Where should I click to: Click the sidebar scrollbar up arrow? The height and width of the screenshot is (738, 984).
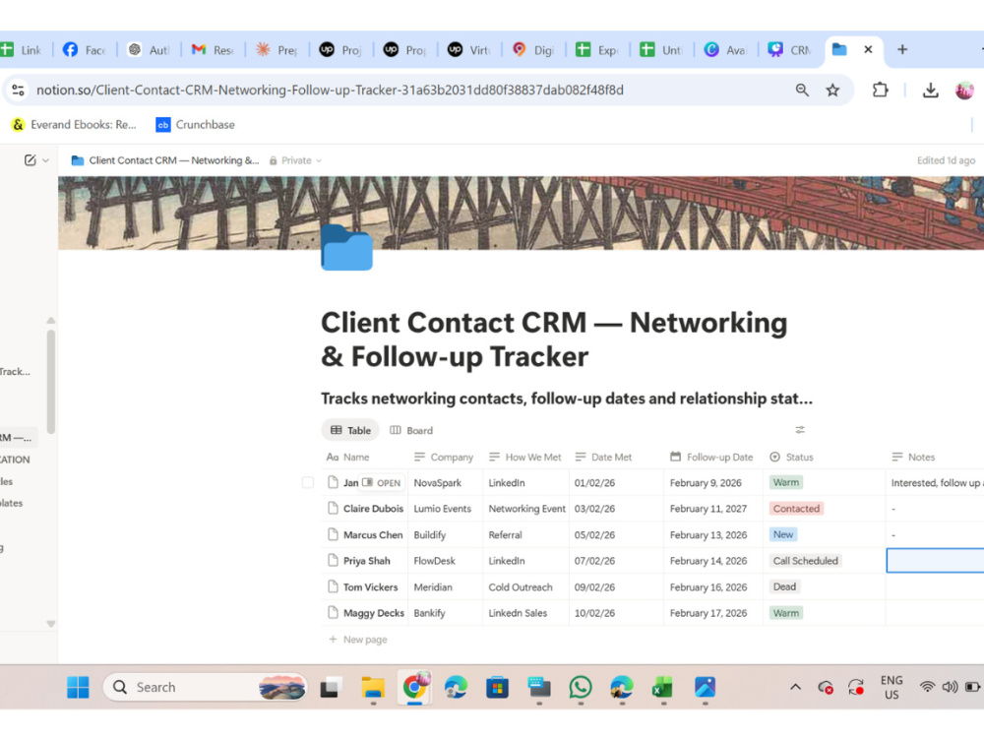pos(51,320)
